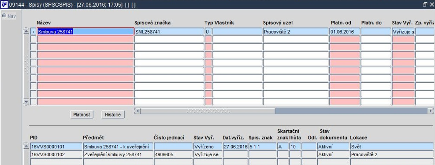
Task: Click the Spisový uzel cell Pracoviště 2 in top table
Action: [x=296, y=32]
